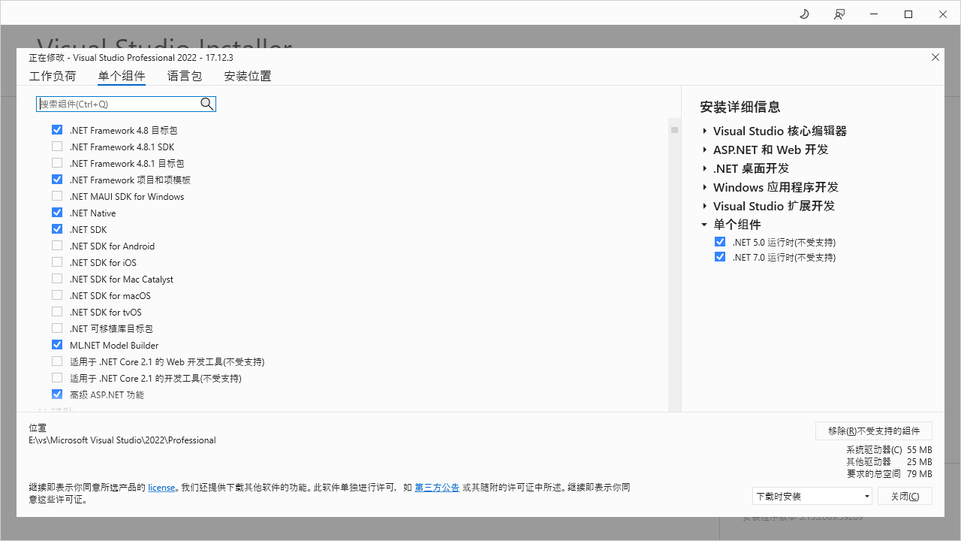Click the component list scrollbar thumb

(x=674, y=130)
